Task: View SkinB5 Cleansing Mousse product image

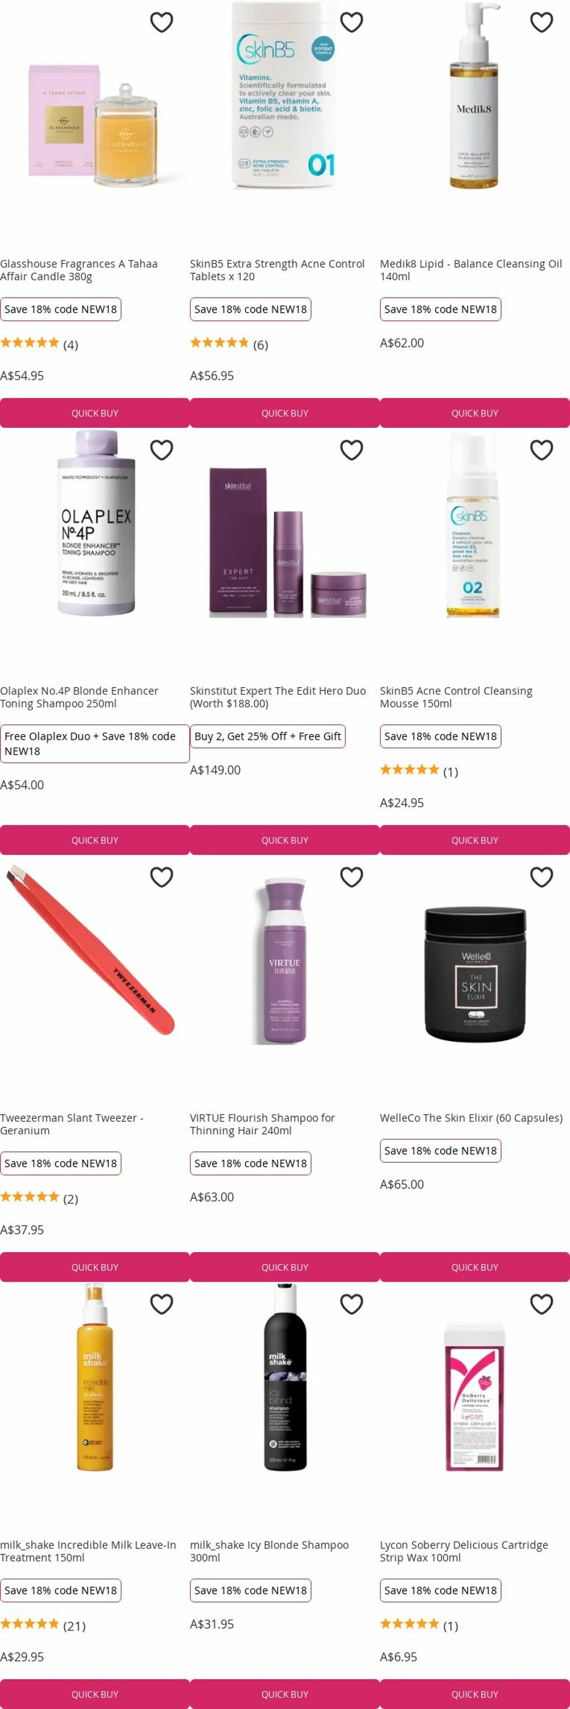Action: coord(473,524)
